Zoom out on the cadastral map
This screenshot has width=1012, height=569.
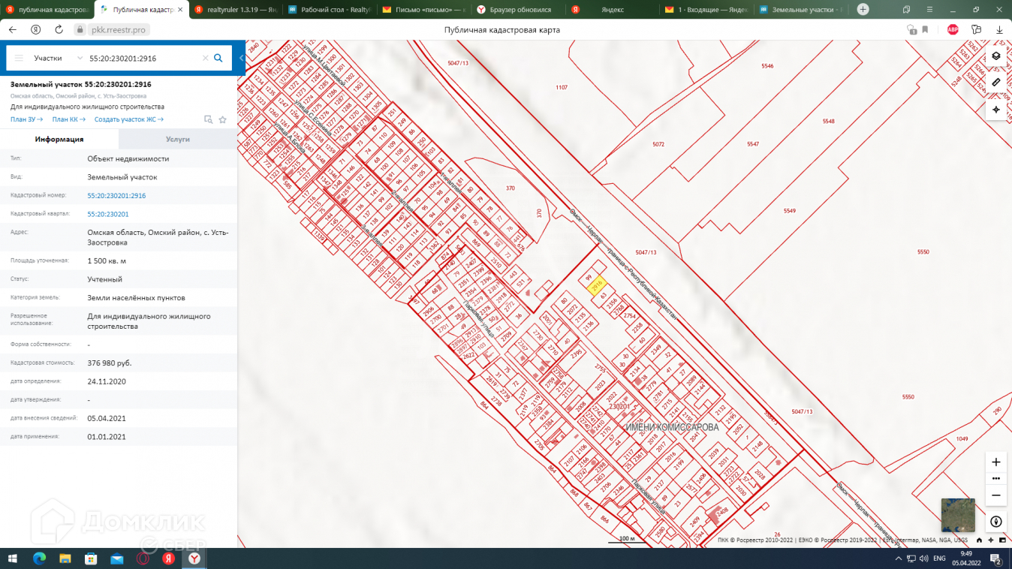996,495
